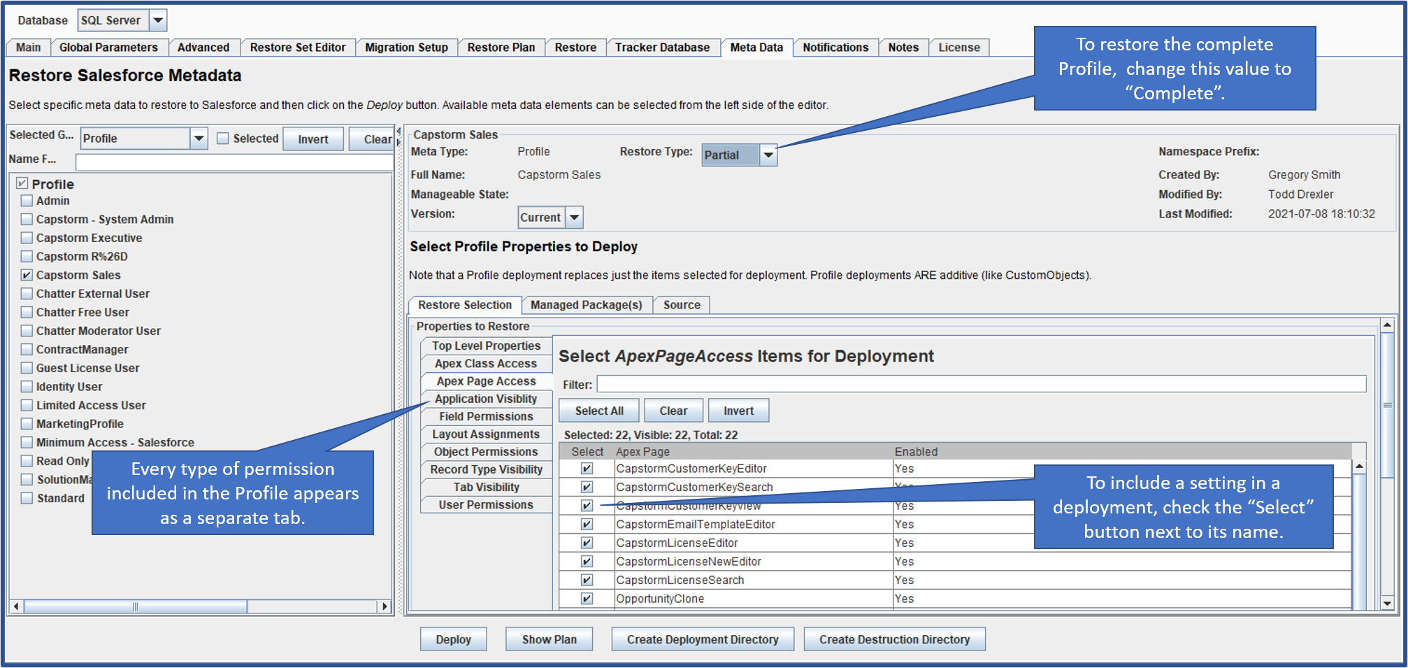Click the Invert button below Filter
The height and width of the screenshot is (668, 1408).
click(x=738, y=411)
